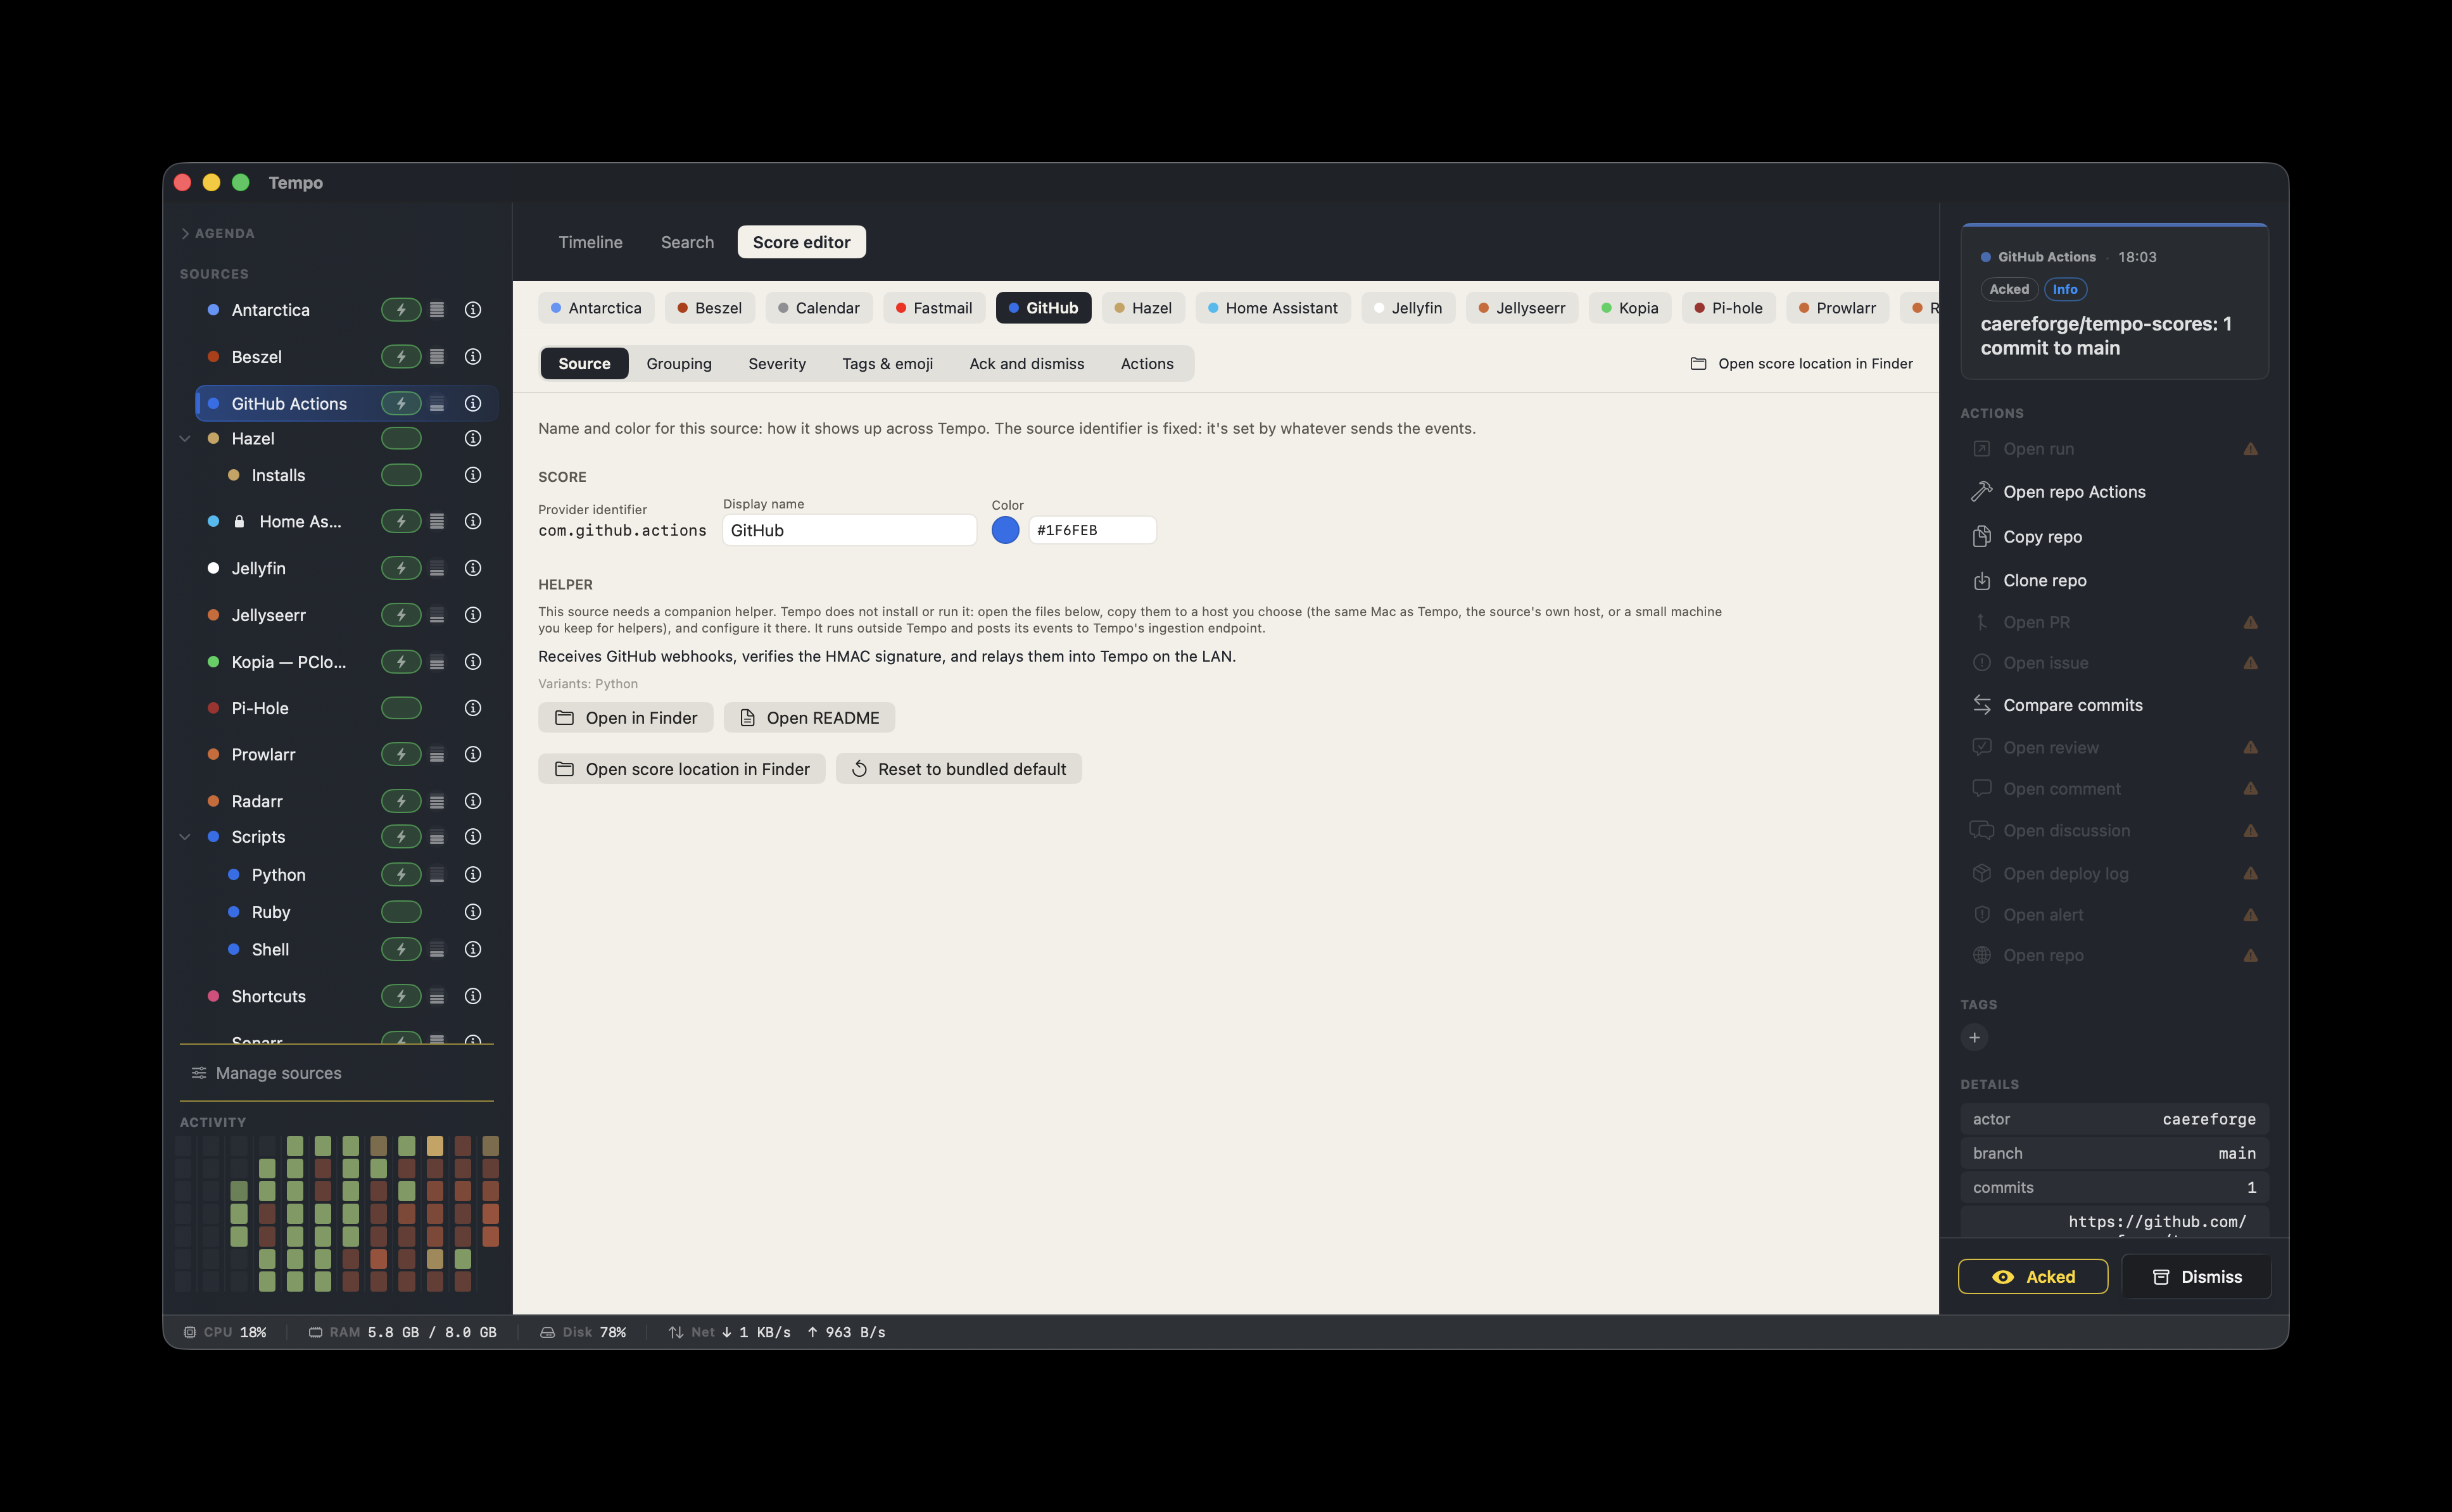Toggle the Installs source switch
This screenshot has width=2452, height=1512.
point(401,475)
